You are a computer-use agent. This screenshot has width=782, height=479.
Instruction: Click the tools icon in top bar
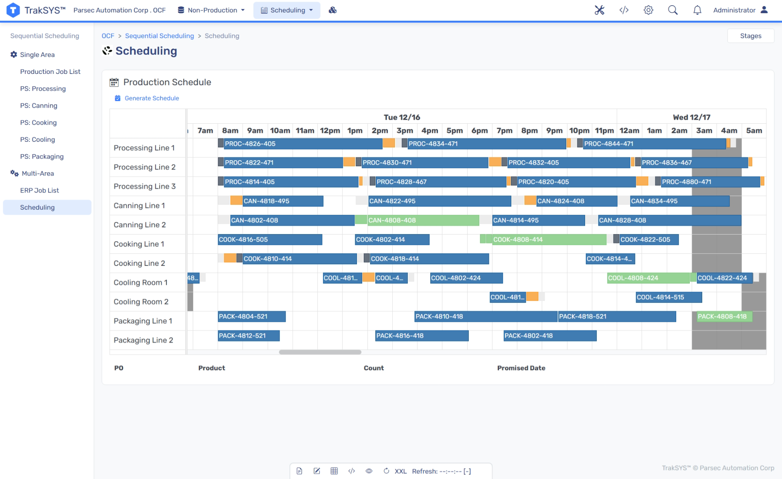point(599,10)
